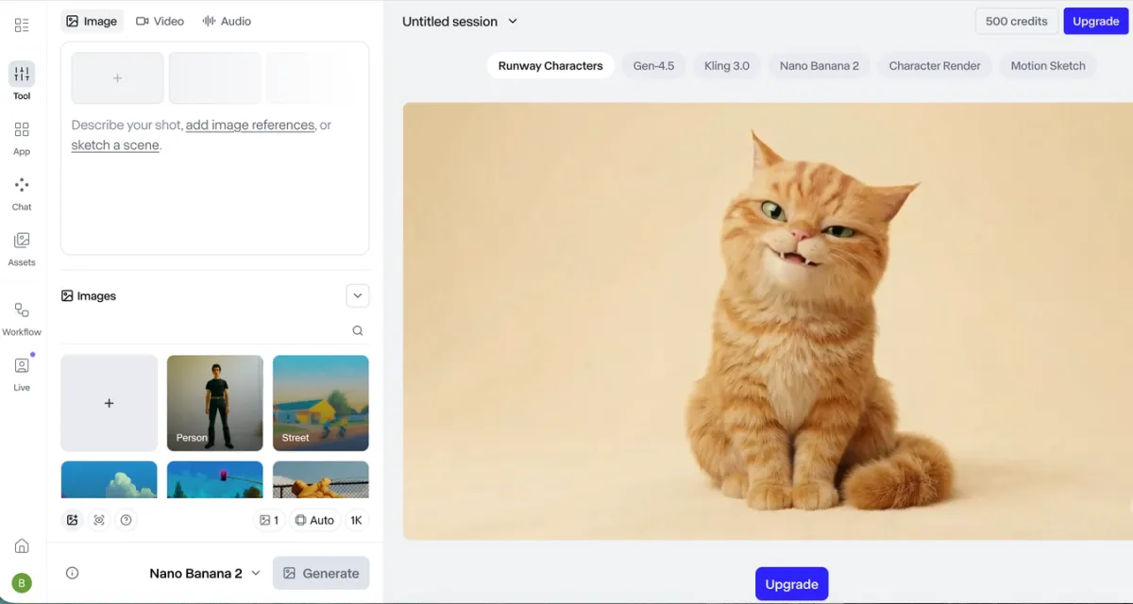Screen dimensions: 1133x604
Task: Click the search icon in Images panel
Action: 358,330
